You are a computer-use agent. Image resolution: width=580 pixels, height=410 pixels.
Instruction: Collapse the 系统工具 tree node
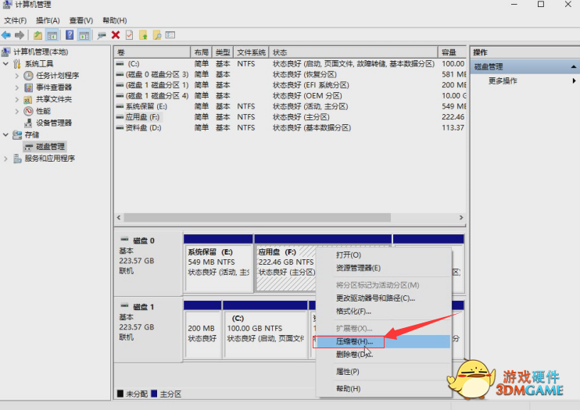tap(5, 63)
